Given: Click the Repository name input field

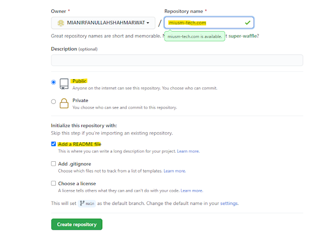Looking at the screenshot, I should click(x=209, y=23).
